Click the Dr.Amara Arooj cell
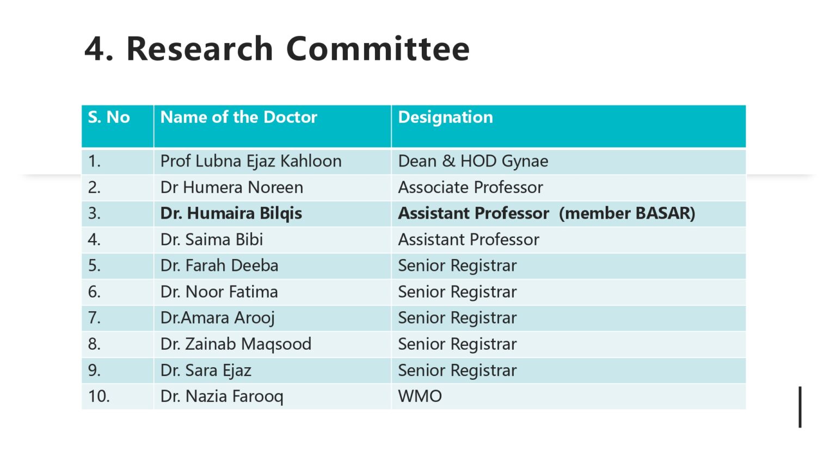Image resolution: width=836 pixels, height=470 pixels. pos(272,318)
